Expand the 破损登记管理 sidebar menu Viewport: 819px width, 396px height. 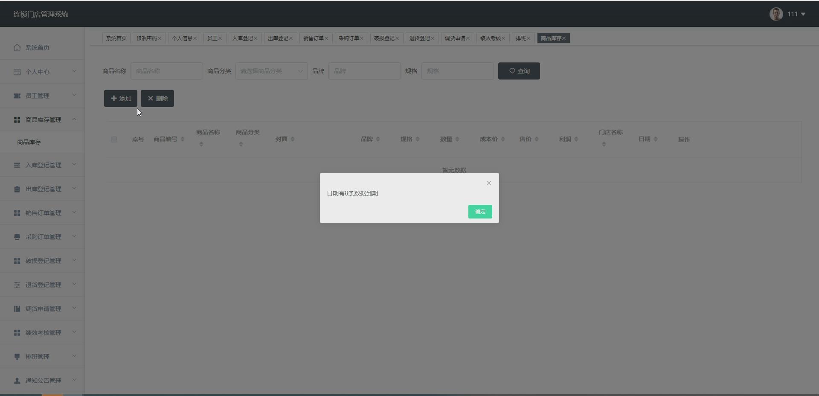coord(42,260)
